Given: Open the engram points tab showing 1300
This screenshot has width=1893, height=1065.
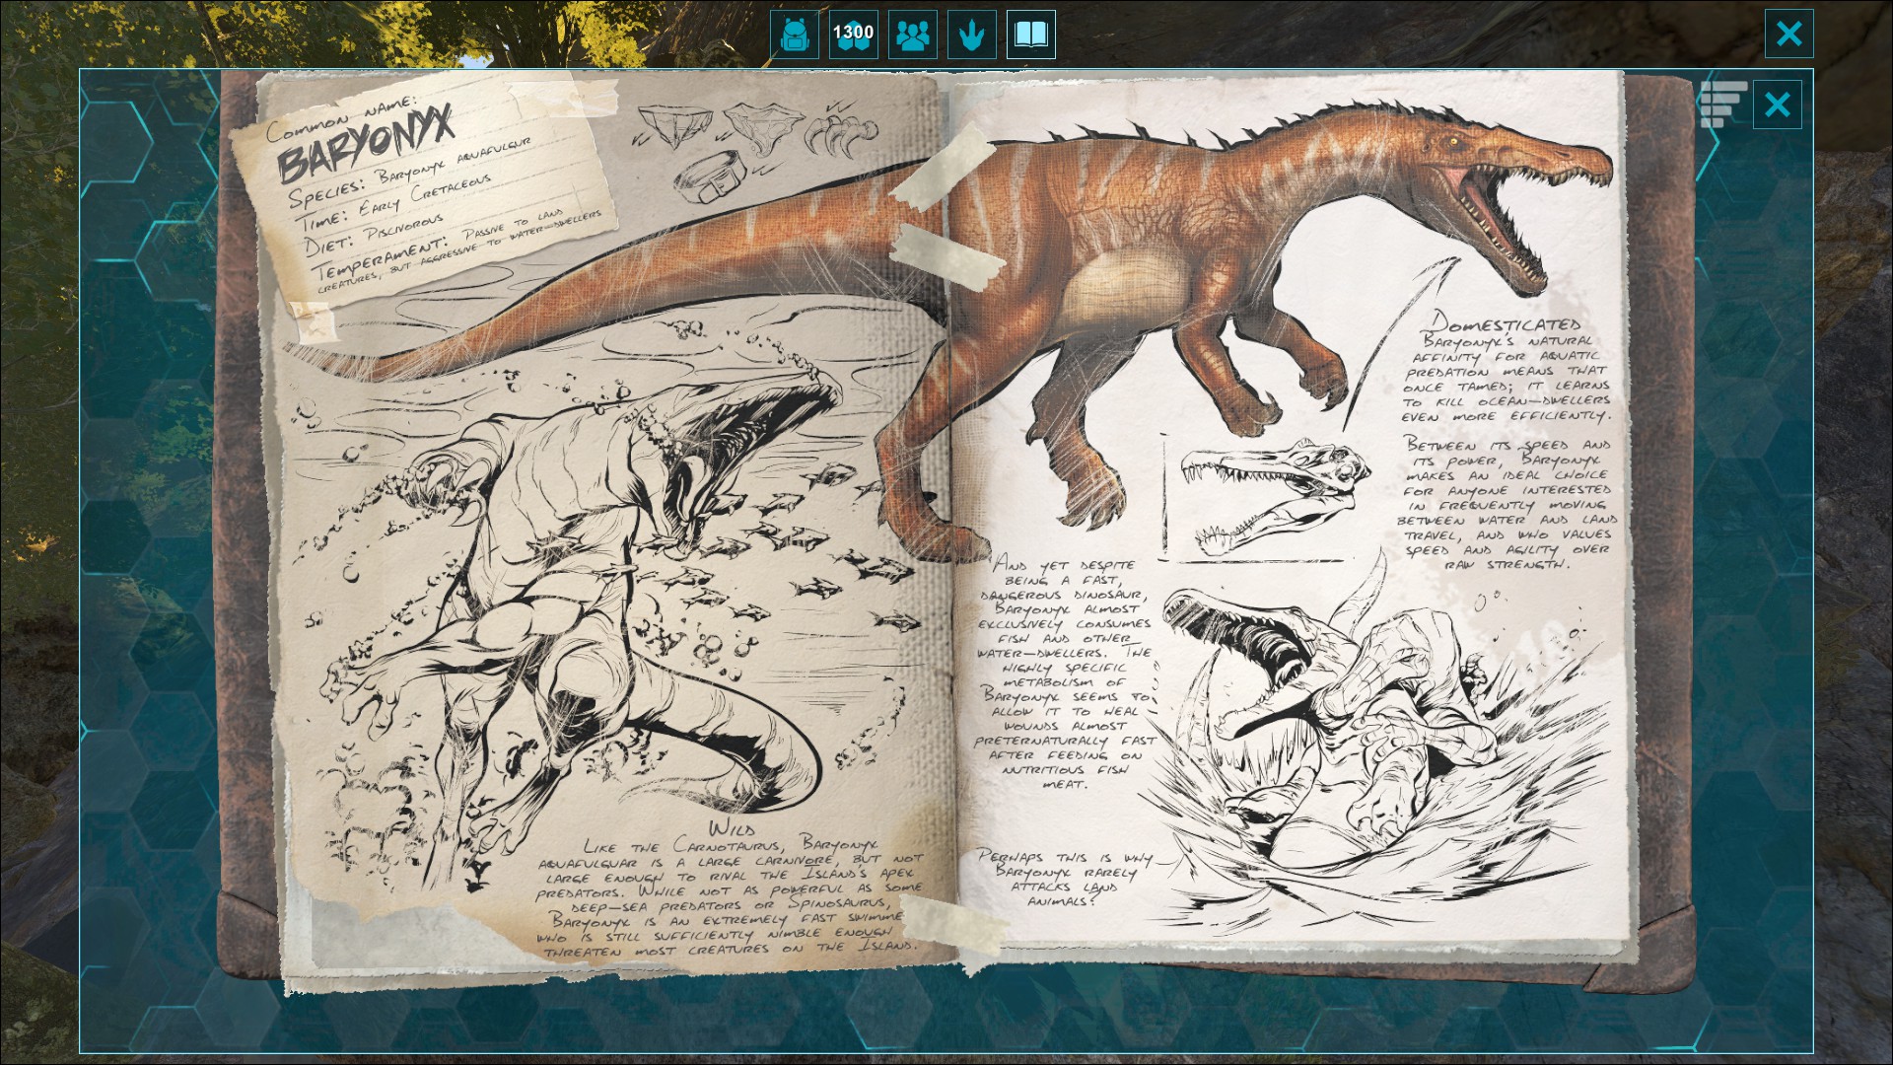Looking at the screenshot, I should click(853, 35).
